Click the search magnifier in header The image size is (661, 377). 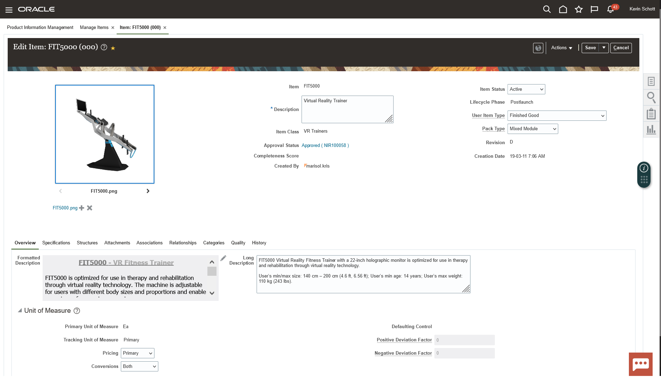click(547, 9)
